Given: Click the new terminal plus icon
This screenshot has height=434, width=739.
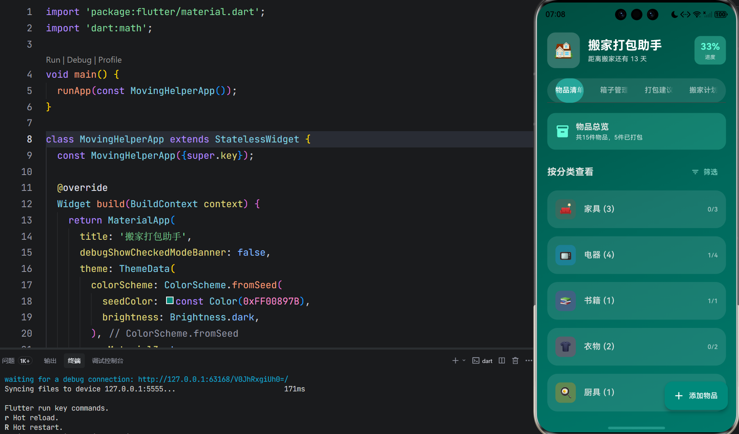Looking at the screenshot, I should coord(455,360).
